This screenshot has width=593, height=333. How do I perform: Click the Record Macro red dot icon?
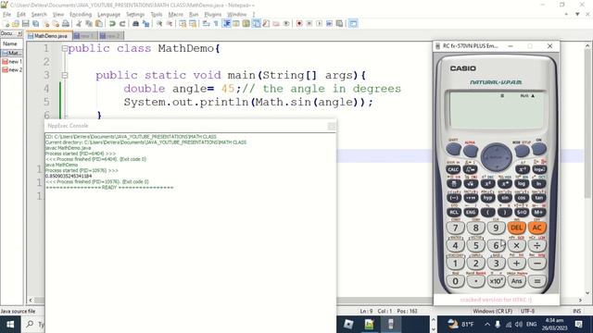coord(299,24)
